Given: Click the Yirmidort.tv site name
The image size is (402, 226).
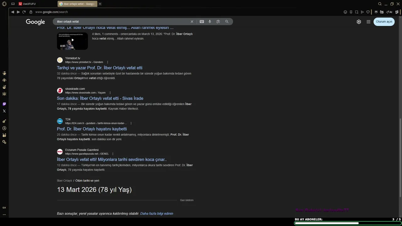Looking at the screenshot, I should 73,58.
